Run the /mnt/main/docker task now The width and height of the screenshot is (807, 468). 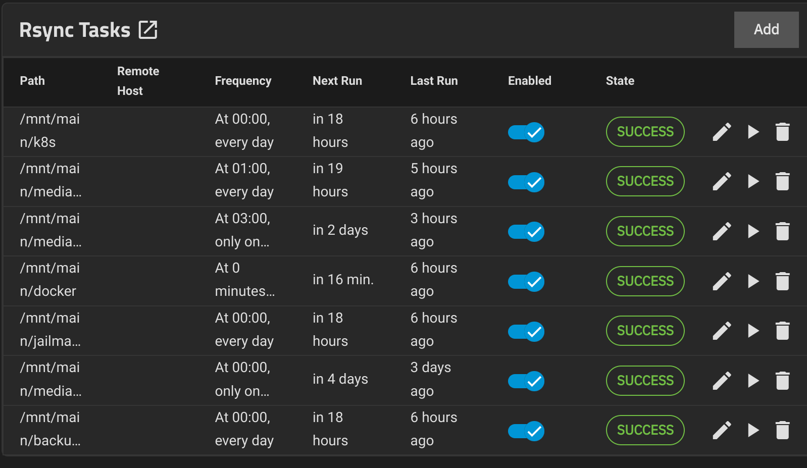coord(753,281)
